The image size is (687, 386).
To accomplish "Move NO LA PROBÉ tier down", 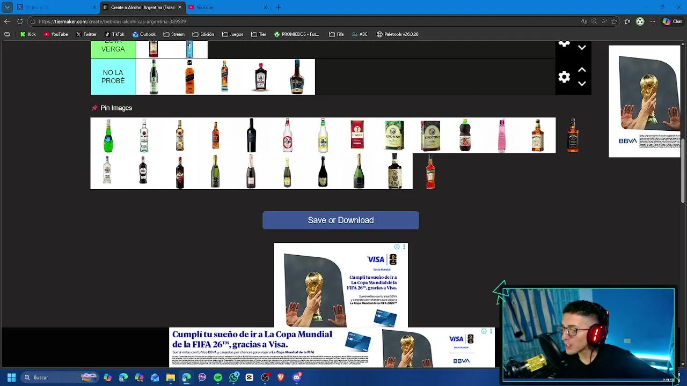I will 582,84.
